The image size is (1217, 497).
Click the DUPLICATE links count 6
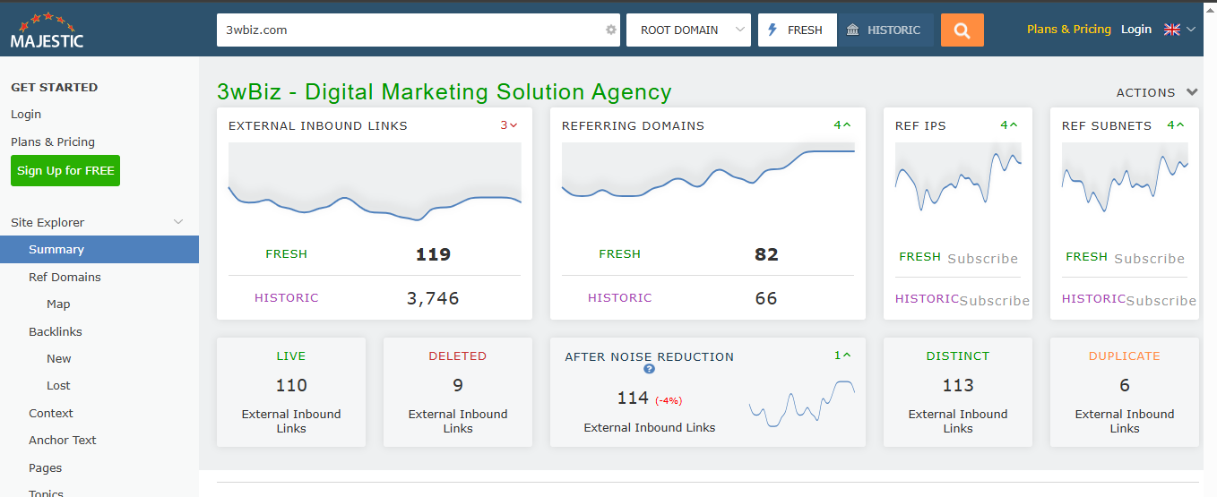pos(1125,386)
